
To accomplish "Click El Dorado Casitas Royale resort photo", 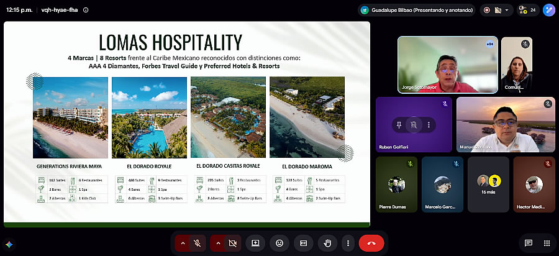I will 228,117.
